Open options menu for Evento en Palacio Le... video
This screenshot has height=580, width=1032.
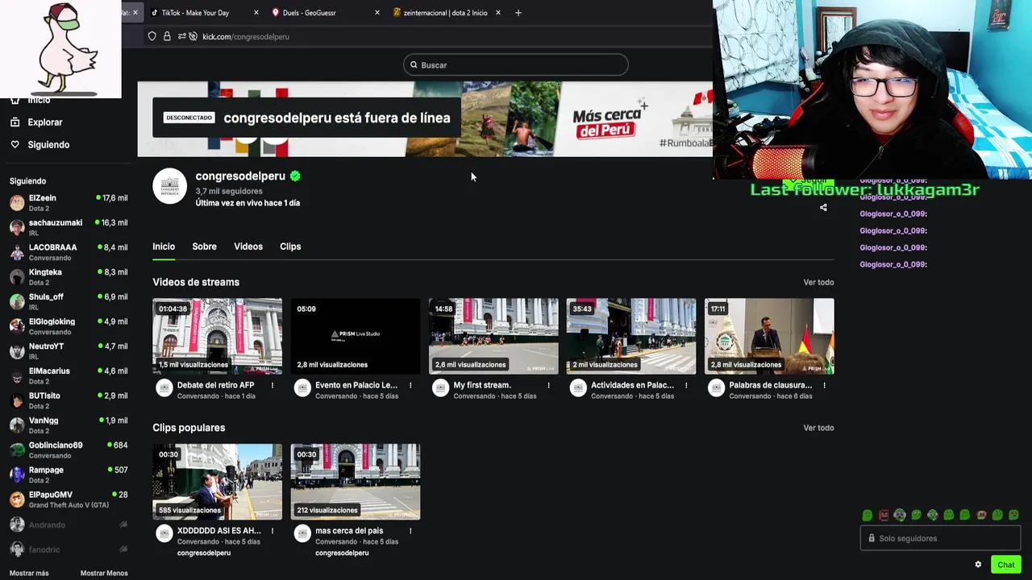(410, 386)
